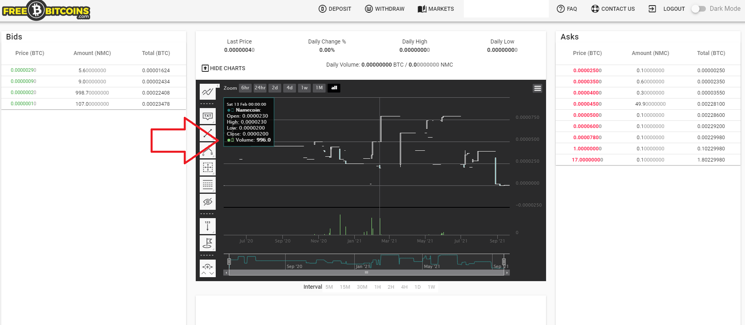Image resolution: width=745 pixels, height=325 pixels.
Task: Click the Asks Amount (NMC) column header
Action: pyautogui.click(x=650, y=53)
